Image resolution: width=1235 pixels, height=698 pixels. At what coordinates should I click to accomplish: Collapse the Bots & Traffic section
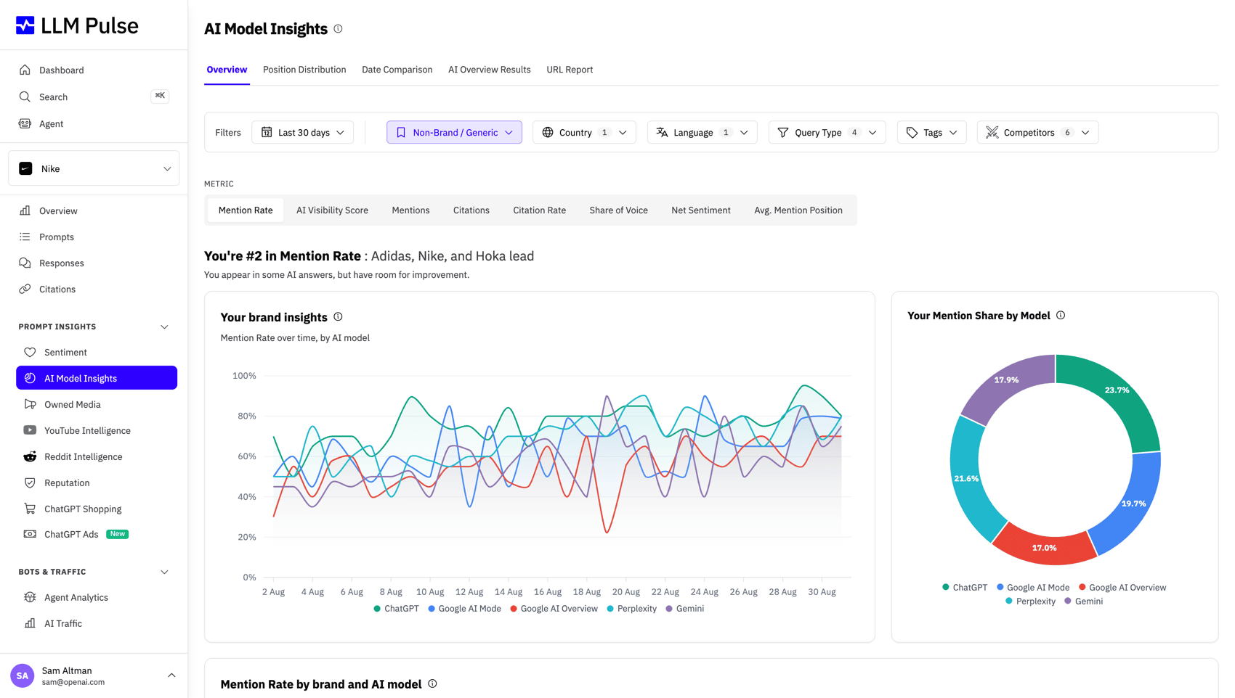tap(164, 572)
